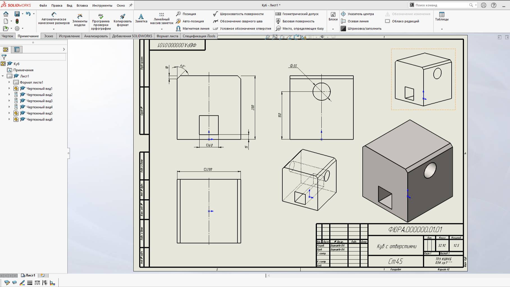Expand the Формат листа1 tree node
This screenshot has height=287, width=510.
(x=9, y=82)
